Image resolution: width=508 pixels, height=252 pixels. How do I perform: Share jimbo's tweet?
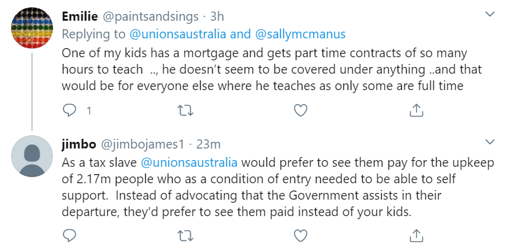pyautogui.click(x=416, y=235)
